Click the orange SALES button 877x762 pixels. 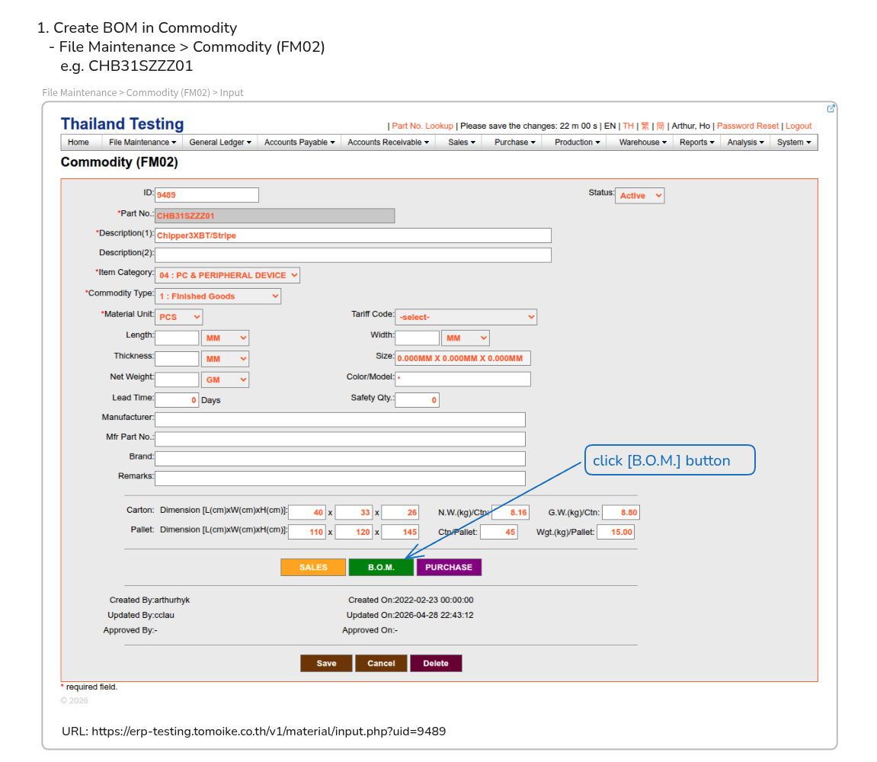[313, 567]
